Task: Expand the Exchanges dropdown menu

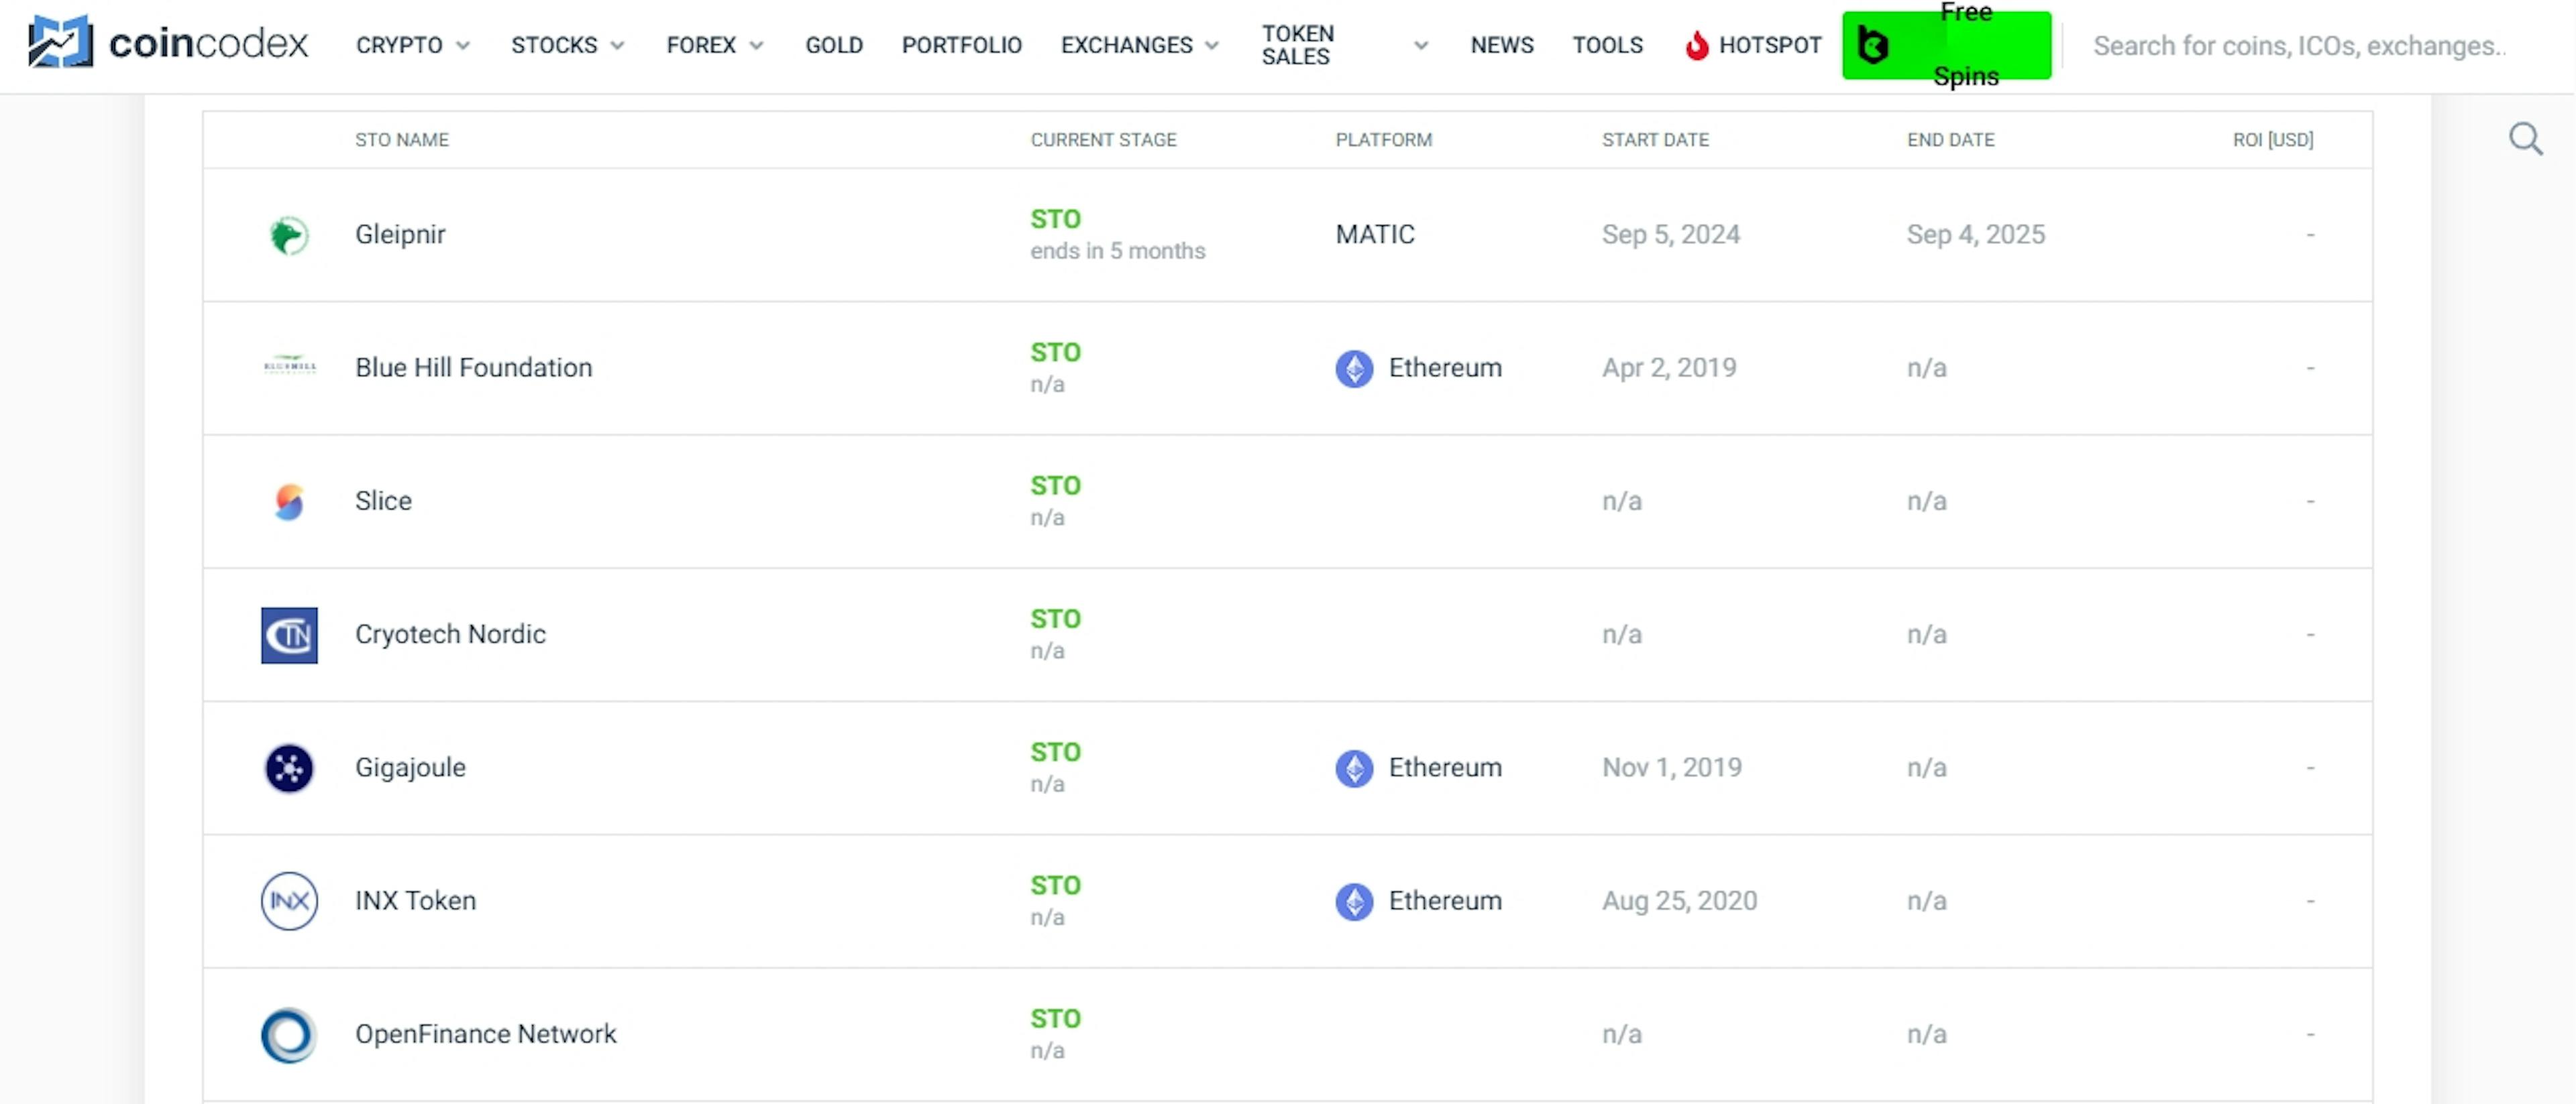Action: click(x=1212, y=46)
